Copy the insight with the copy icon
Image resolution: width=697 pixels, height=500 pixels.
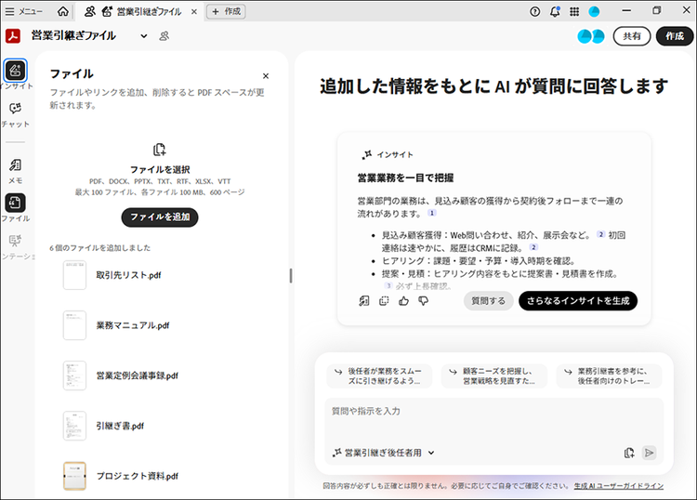tap(384, 301)
